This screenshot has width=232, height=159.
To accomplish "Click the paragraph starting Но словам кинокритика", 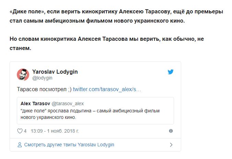I will point(107,44).
